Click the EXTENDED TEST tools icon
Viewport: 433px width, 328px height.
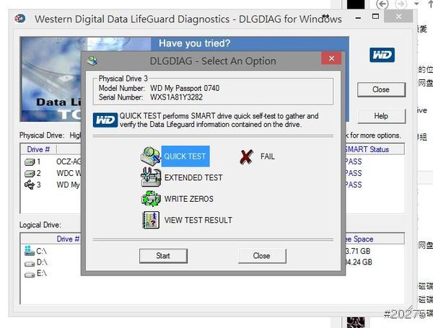click(x=151, y=177)
